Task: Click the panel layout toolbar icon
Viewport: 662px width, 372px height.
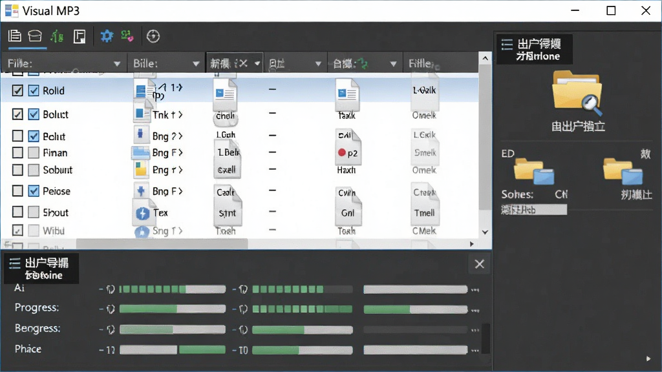Action: (x=79, y=36)
